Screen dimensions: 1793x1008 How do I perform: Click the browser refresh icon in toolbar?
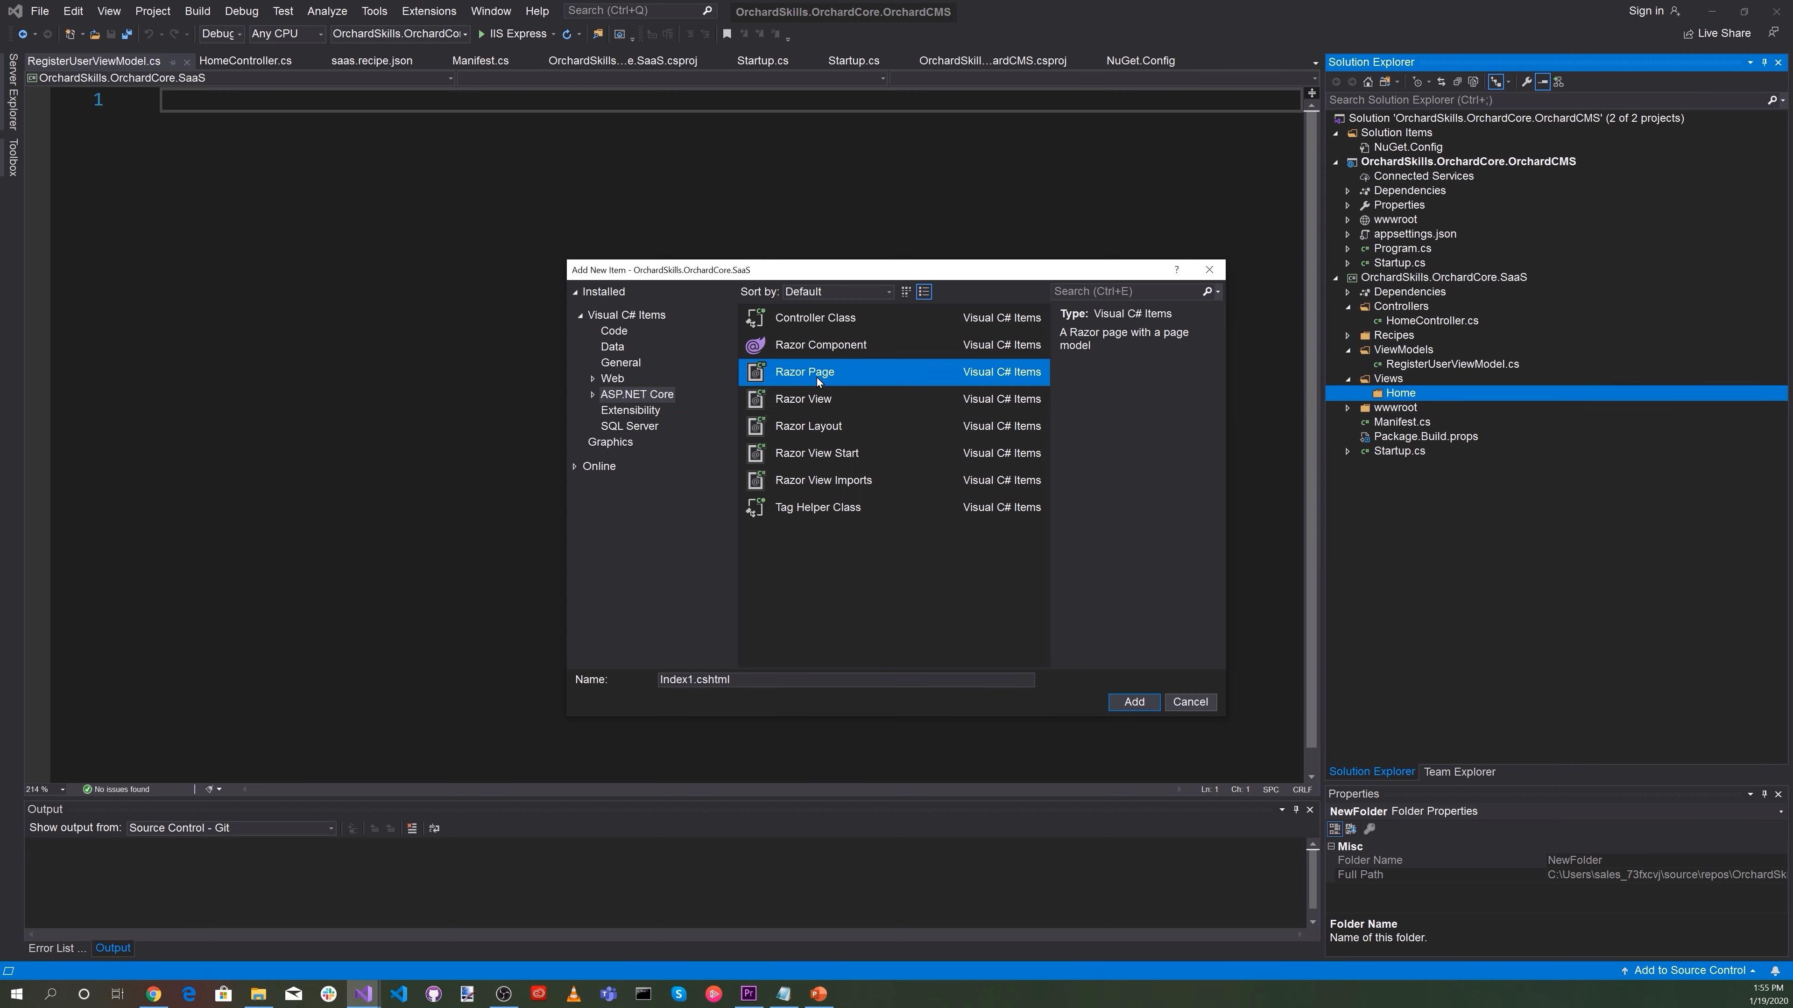(x=566, y=34)
